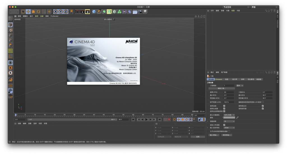Open the 节点空间 dropdown at top
287x154 pixels.
coord(236,7)
